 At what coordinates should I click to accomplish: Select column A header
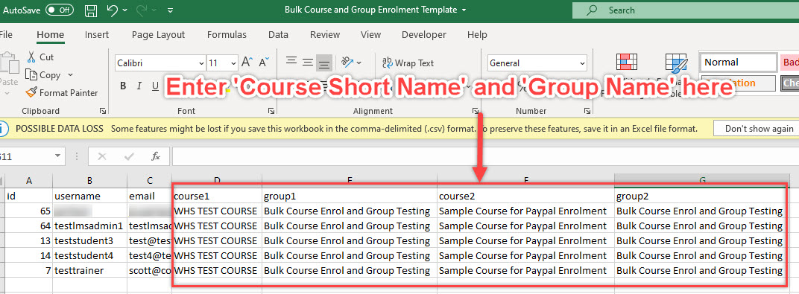pos(28,180)
